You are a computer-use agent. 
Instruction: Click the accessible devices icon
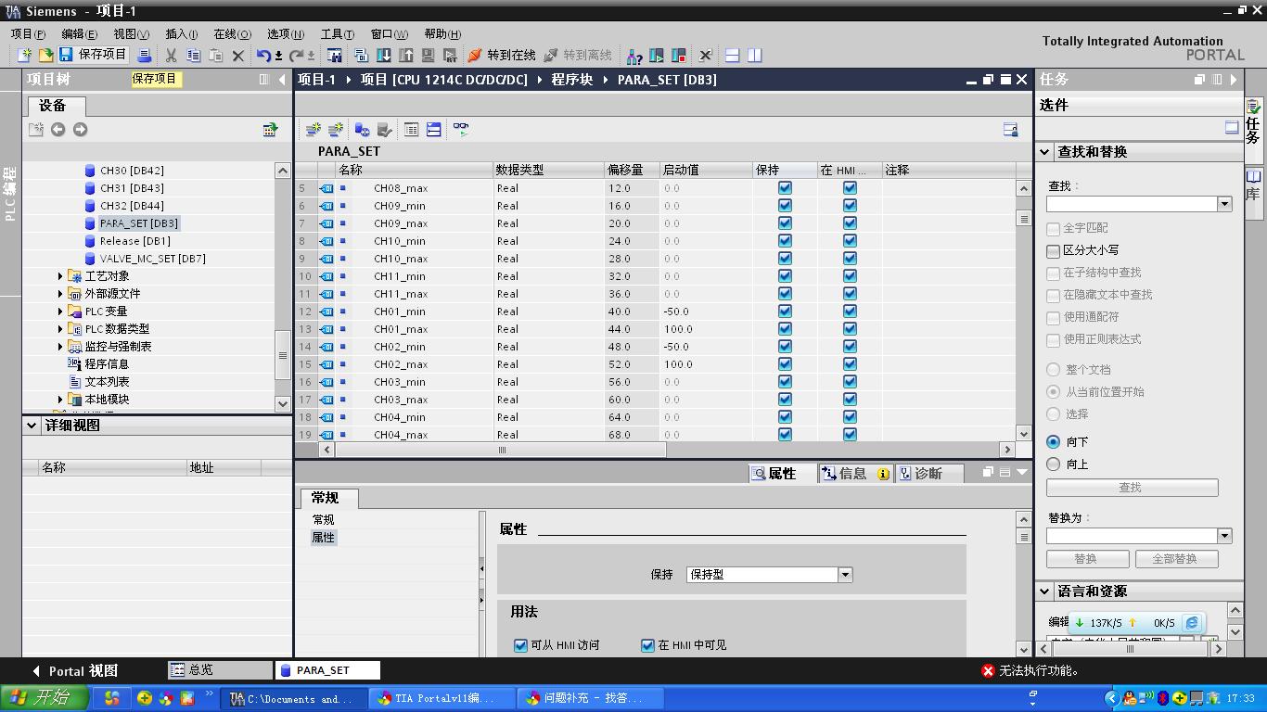[x=634, y=56]
